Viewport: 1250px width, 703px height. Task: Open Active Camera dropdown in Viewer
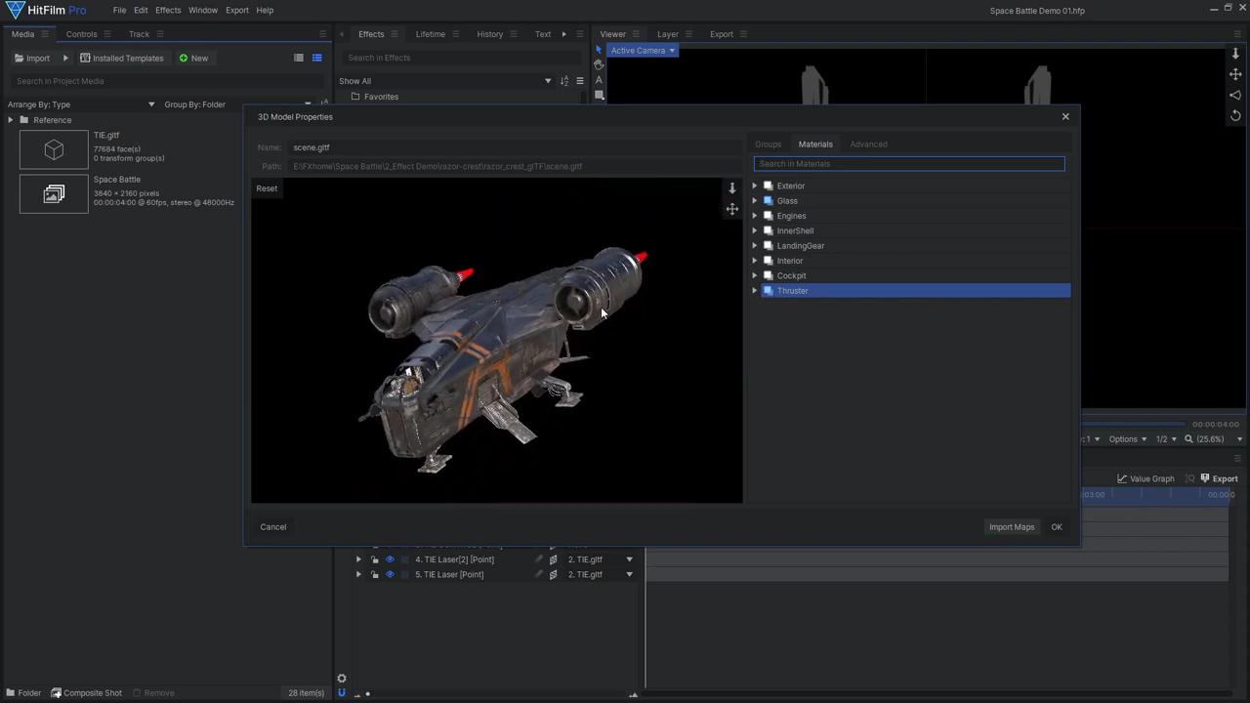pyautogui.click(x=643, y=51)
